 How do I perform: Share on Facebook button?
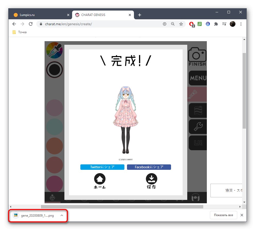(x=149, y=167)
